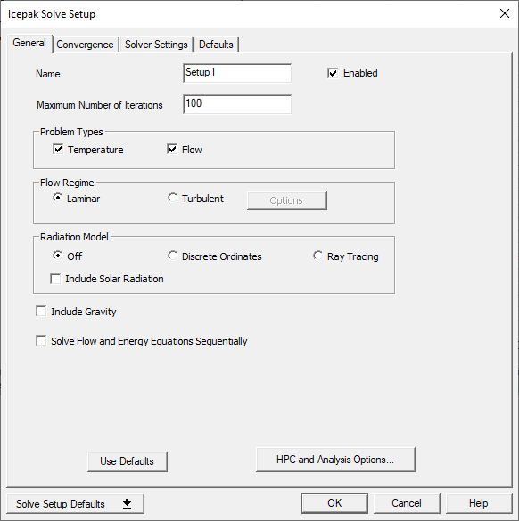The image size is (519, 521).
Task: Click the Use Defaults button
Action: 128,461
